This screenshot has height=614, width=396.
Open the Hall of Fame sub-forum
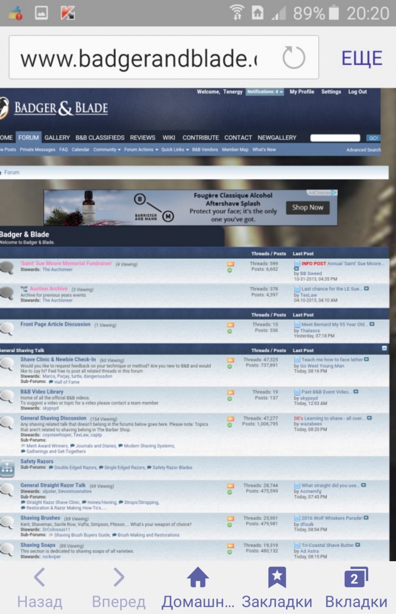pyautogui.click(x=67, y=382)
